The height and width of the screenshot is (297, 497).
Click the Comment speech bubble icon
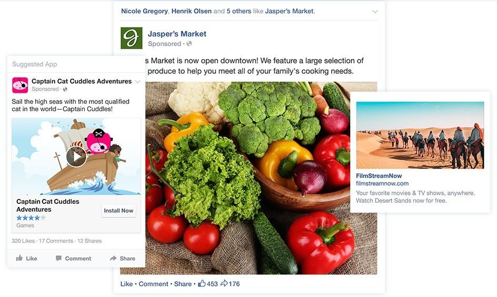coord(58,258)
